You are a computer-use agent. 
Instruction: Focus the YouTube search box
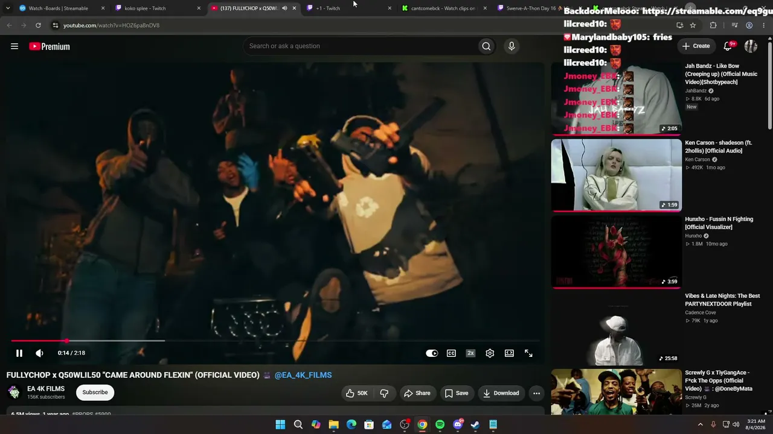click(x=360, y=46)
